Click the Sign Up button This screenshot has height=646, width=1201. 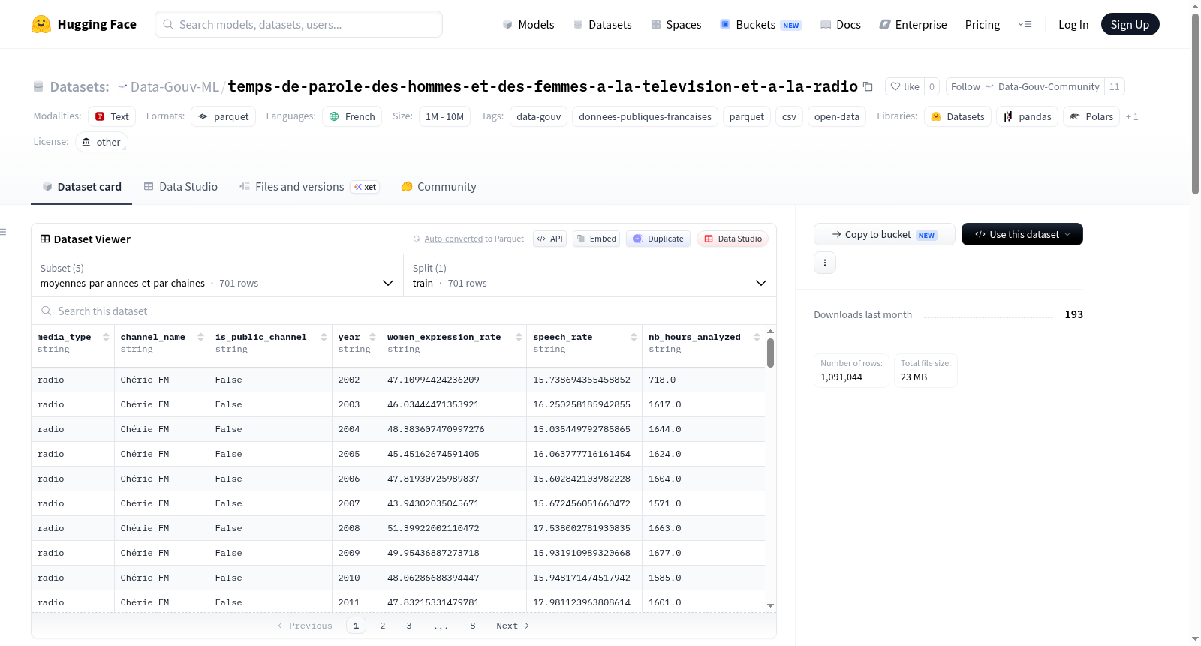pos(1130,24)
